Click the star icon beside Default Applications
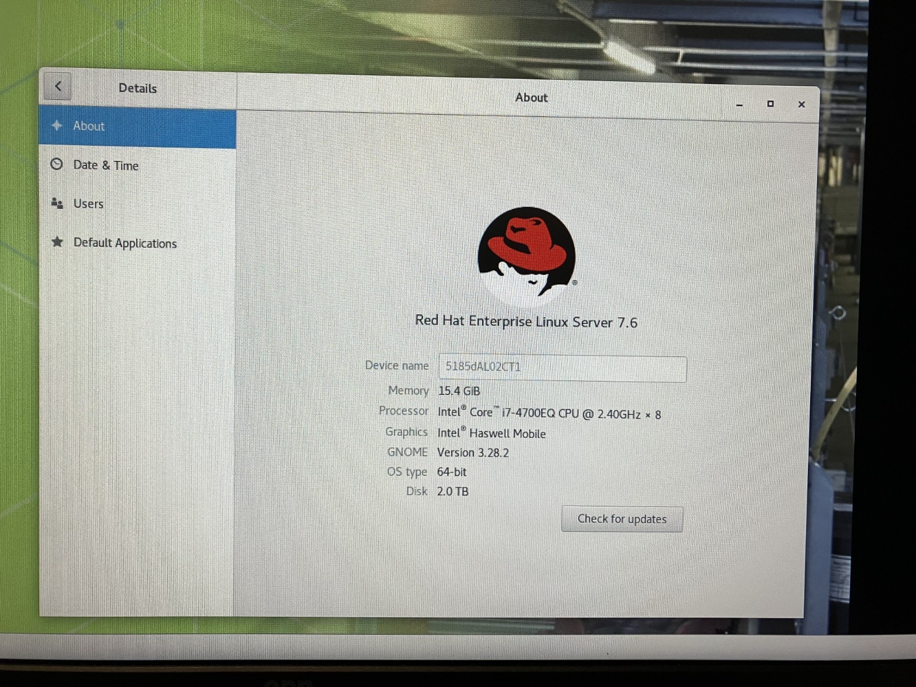The width and height of the screenshot is (916, 687). pyautogui.click(x=57, y=242)
